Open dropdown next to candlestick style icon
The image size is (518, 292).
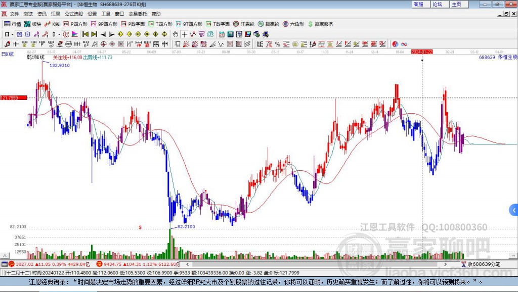59,34
